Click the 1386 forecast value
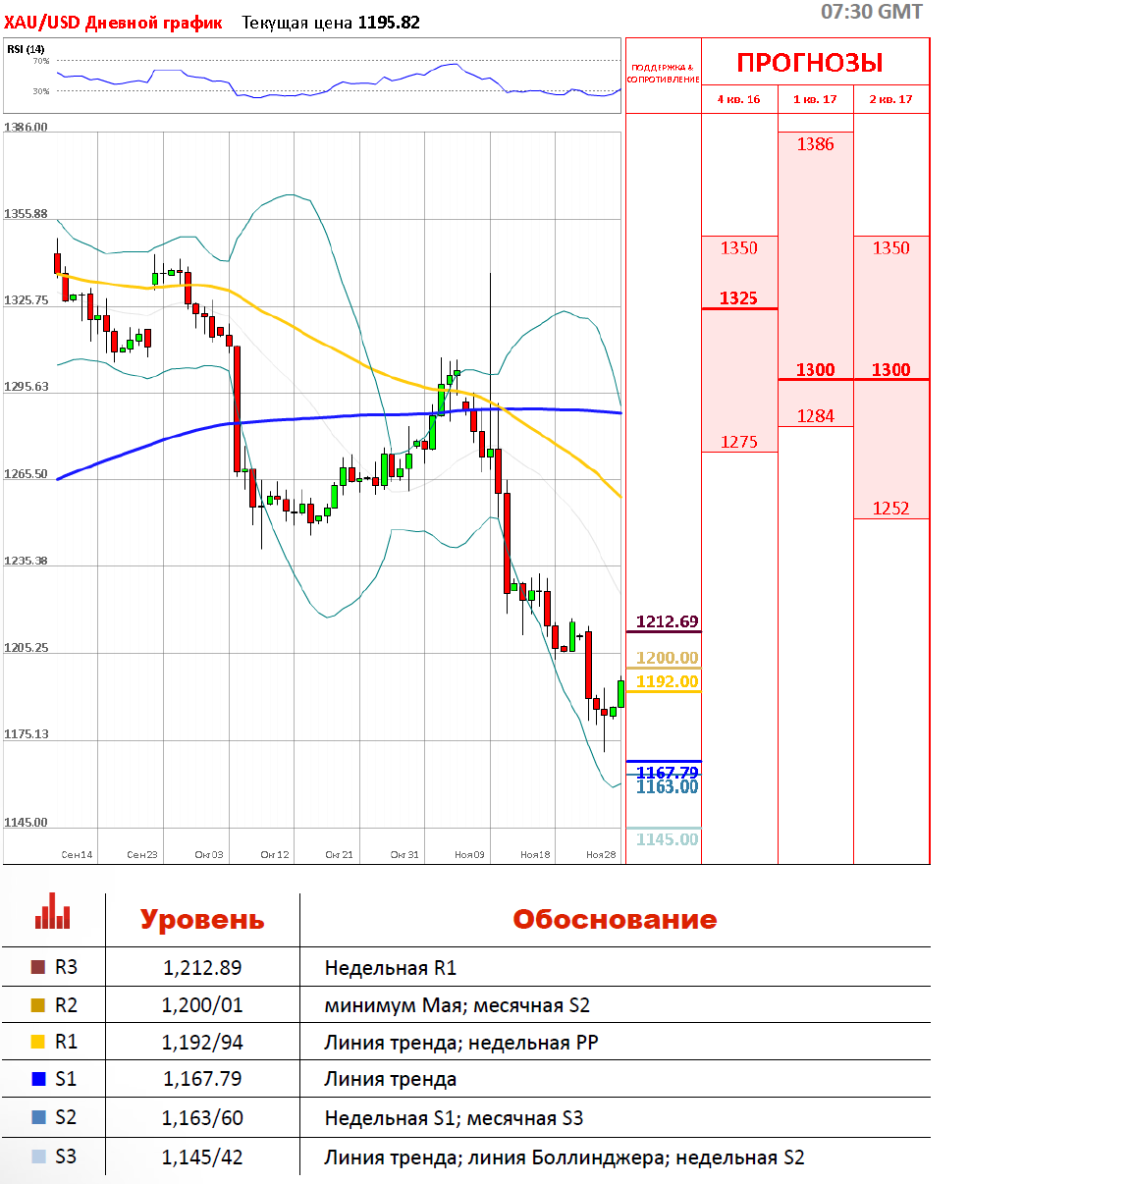The width and height of the screenshot is (1131, 1184). [815, 144]
